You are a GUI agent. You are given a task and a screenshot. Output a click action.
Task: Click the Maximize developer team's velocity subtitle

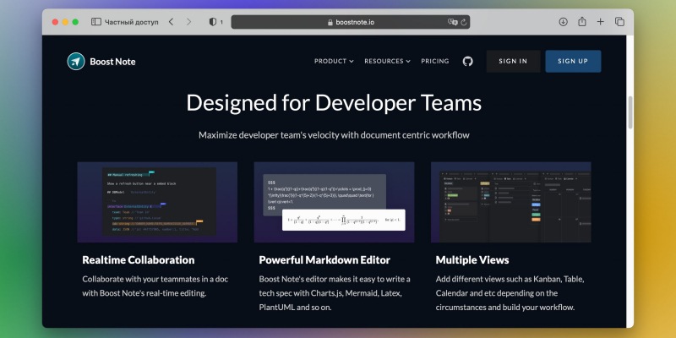click(334, 135)
